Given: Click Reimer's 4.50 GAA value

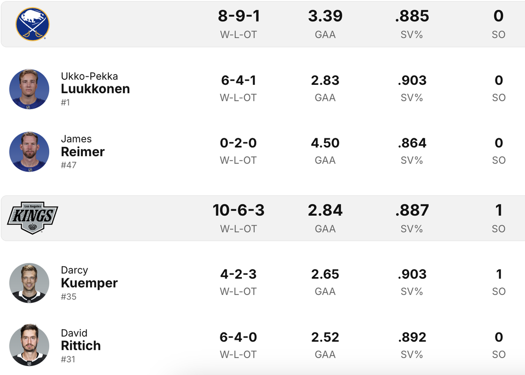Looking at the screenshot, I should (x=325, y=143).
